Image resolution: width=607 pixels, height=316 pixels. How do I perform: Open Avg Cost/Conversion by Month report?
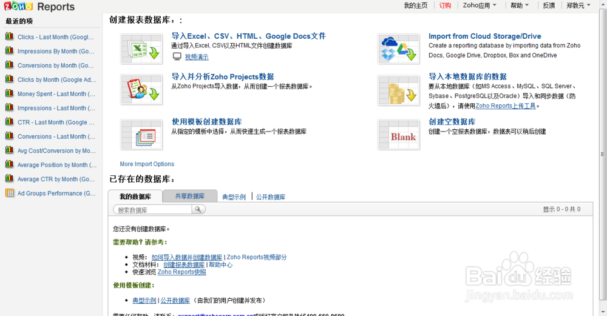(56, 151)
